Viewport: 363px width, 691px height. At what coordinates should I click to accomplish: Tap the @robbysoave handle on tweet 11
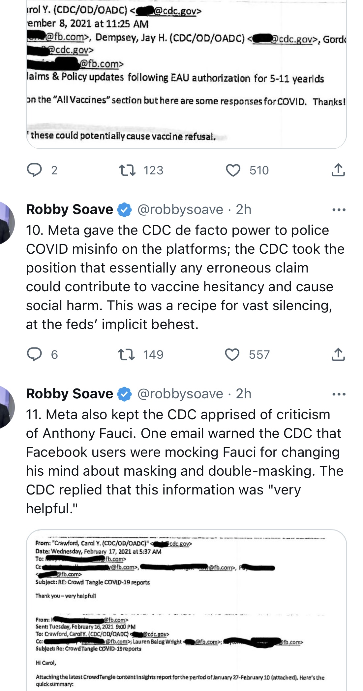click(x=180, y=394)
